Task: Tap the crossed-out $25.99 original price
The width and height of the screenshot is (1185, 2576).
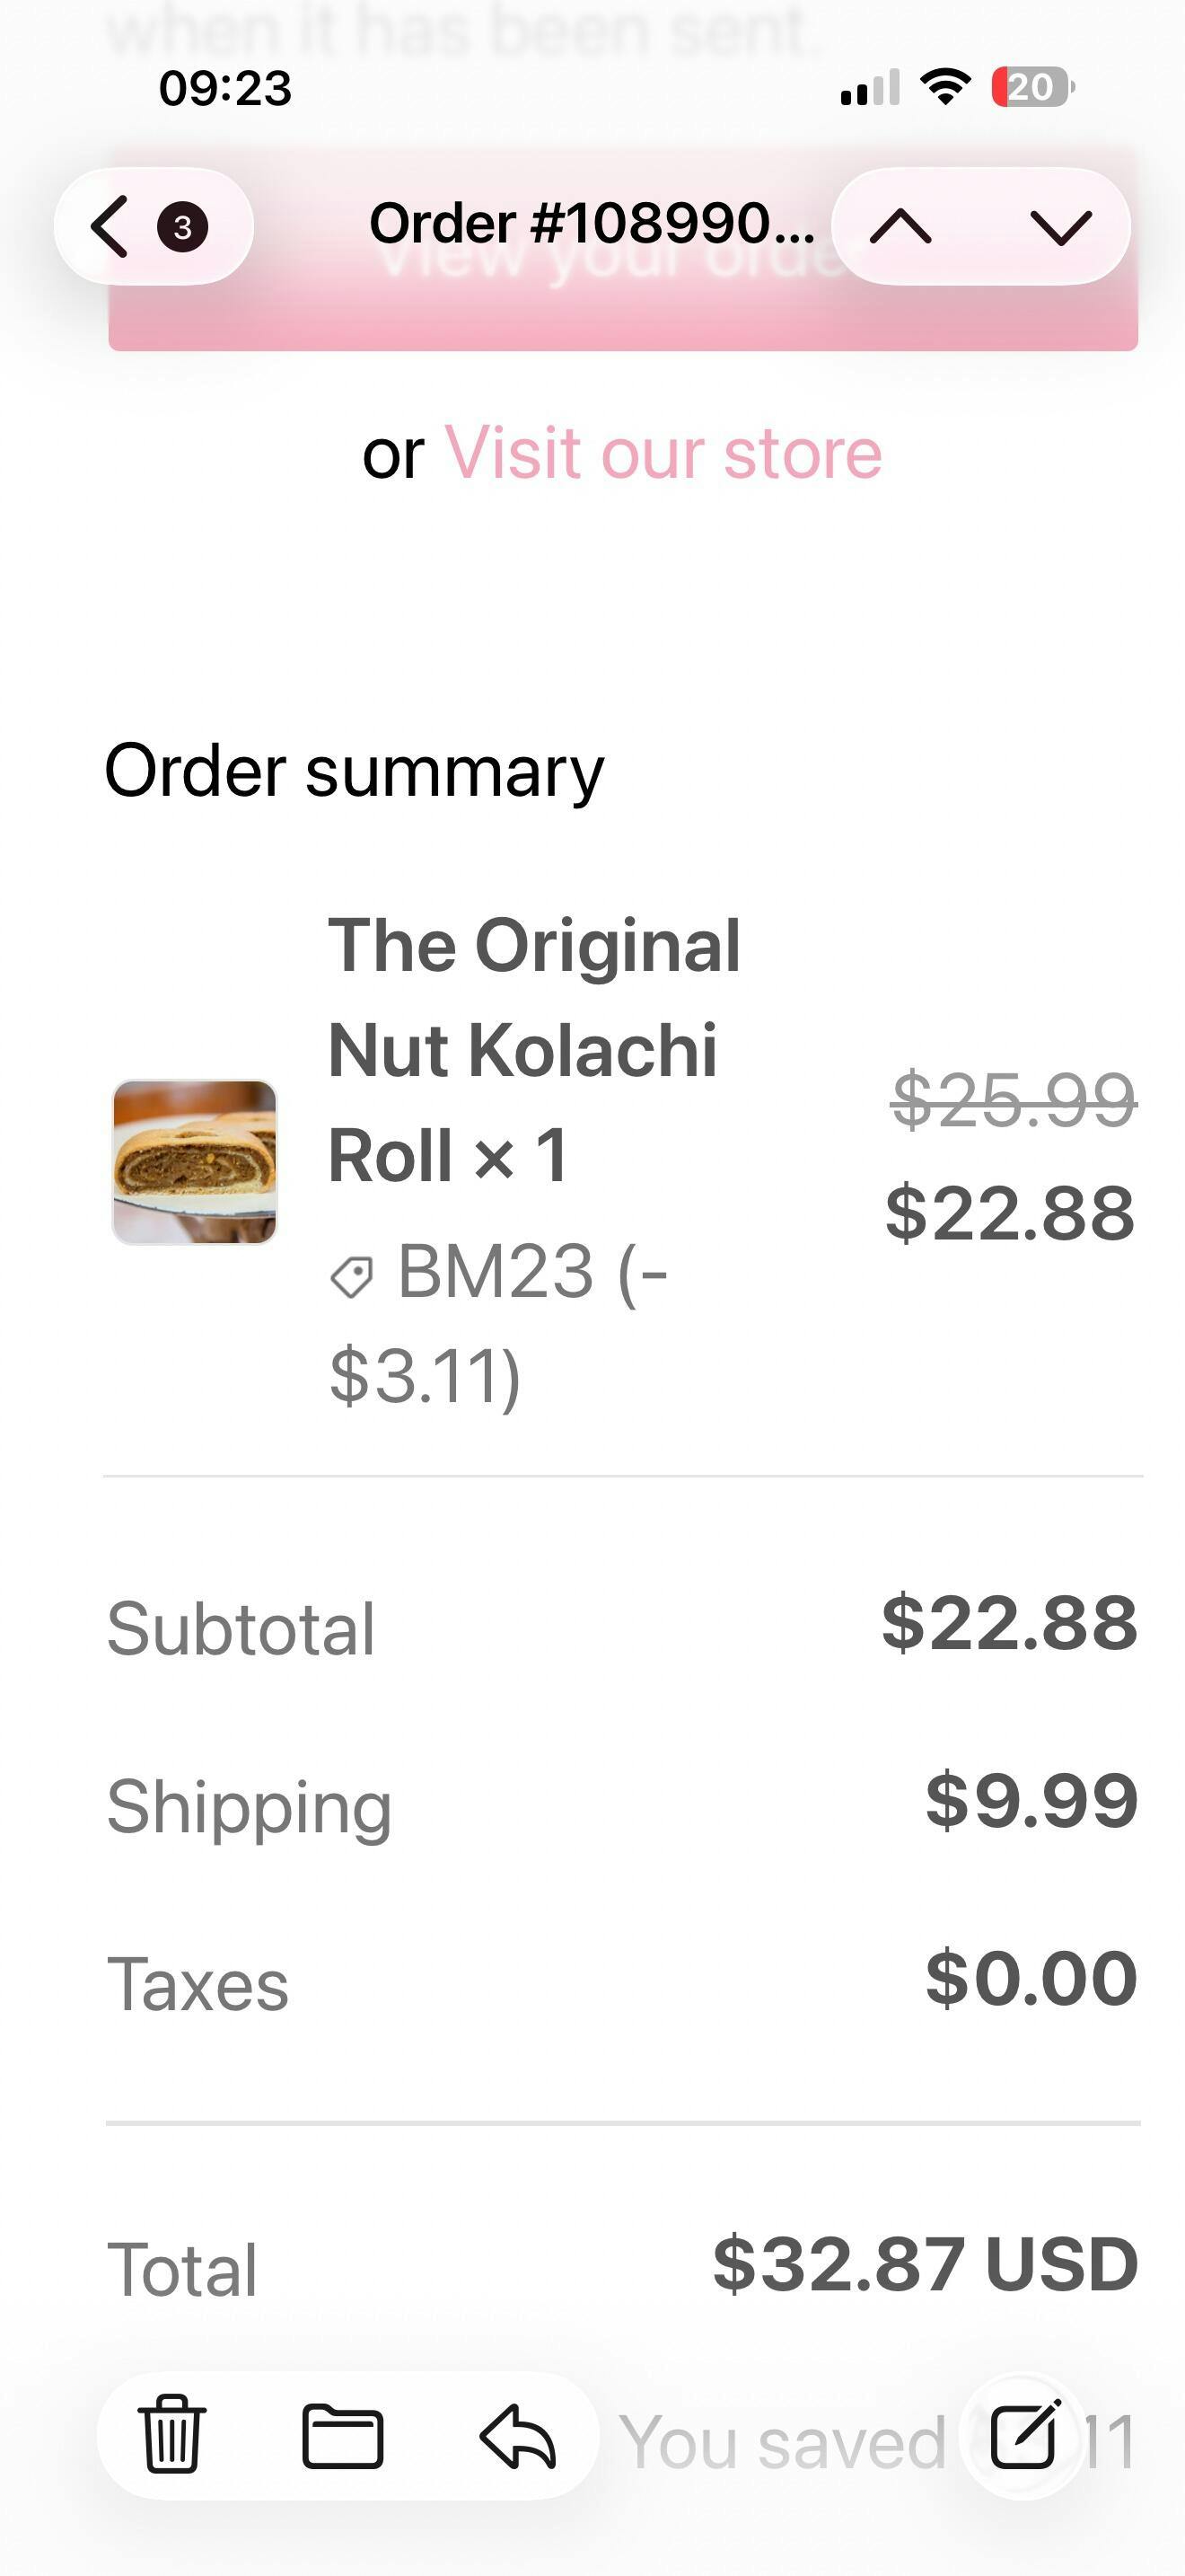Action: [1014, 1099]
